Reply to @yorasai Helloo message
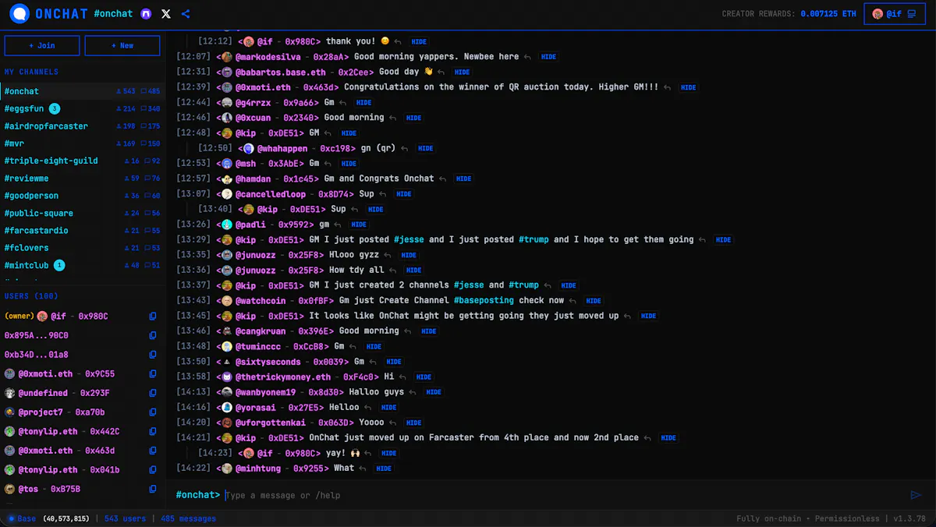The image size is (936, 527). point(369,407)
